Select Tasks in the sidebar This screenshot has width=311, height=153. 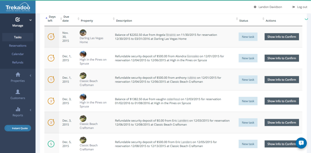click(17, 37)
